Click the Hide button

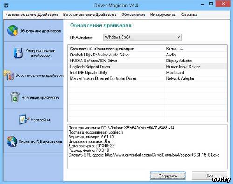click(x=209, y=176)
